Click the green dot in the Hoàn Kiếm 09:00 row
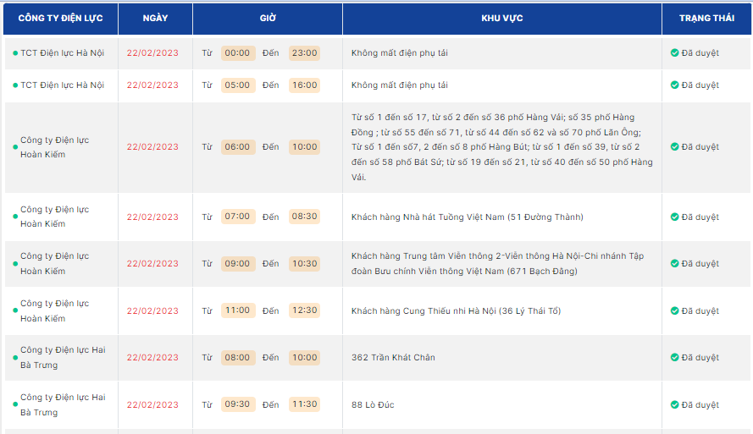753x434 pixels. point(15,264)
